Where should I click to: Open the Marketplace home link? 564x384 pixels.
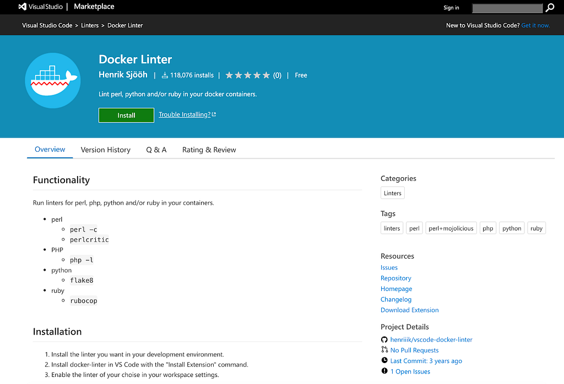94,7
